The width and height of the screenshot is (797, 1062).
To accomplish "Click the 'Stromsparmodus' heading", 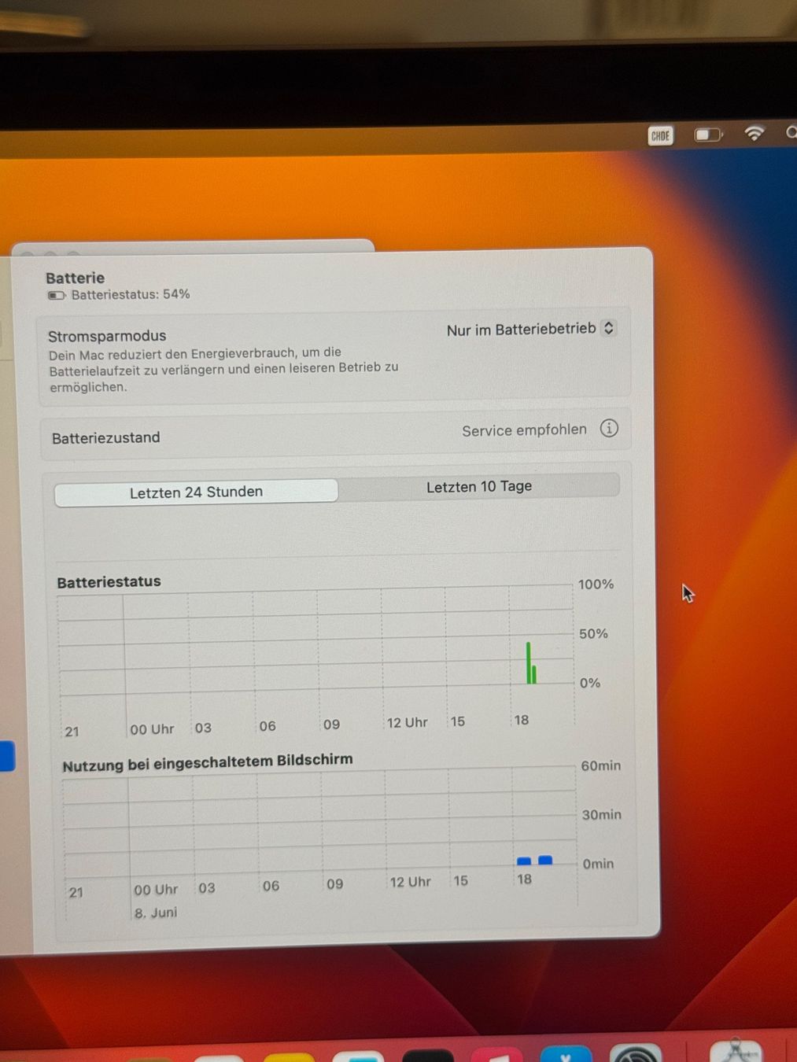I will [107, 336].
